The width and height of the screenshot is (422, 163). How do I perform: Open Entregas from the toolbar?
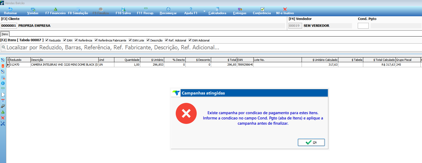tap(240, 11)
